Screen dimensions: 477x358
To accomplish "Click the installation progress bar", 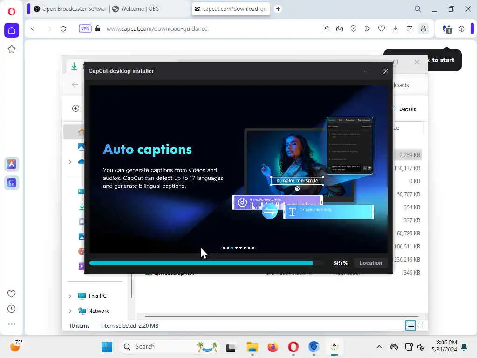I will click(x=206, y=263).
